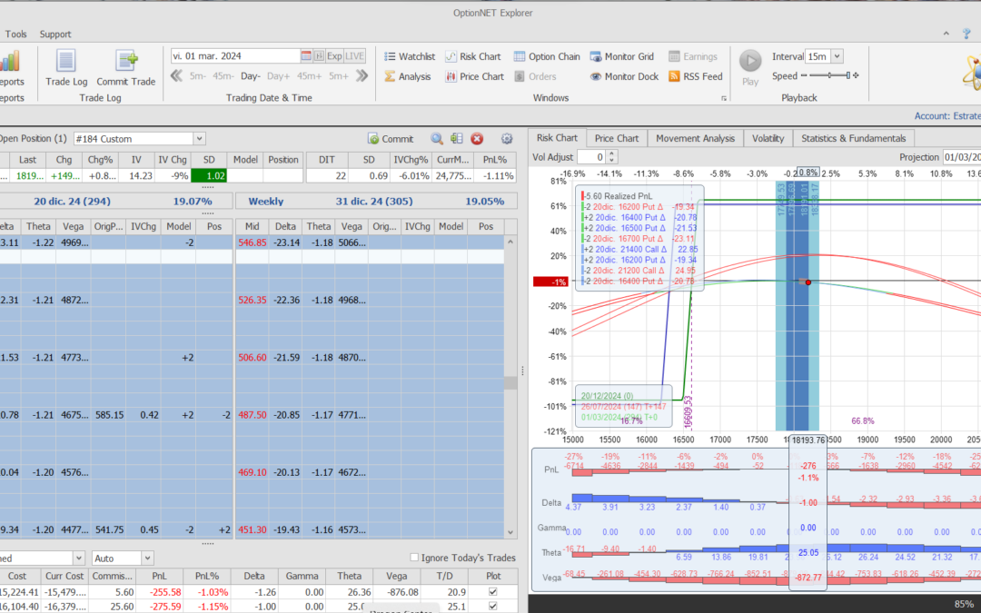
Task: Switch to the Movement Analysis tab
Action: point(695,138)
